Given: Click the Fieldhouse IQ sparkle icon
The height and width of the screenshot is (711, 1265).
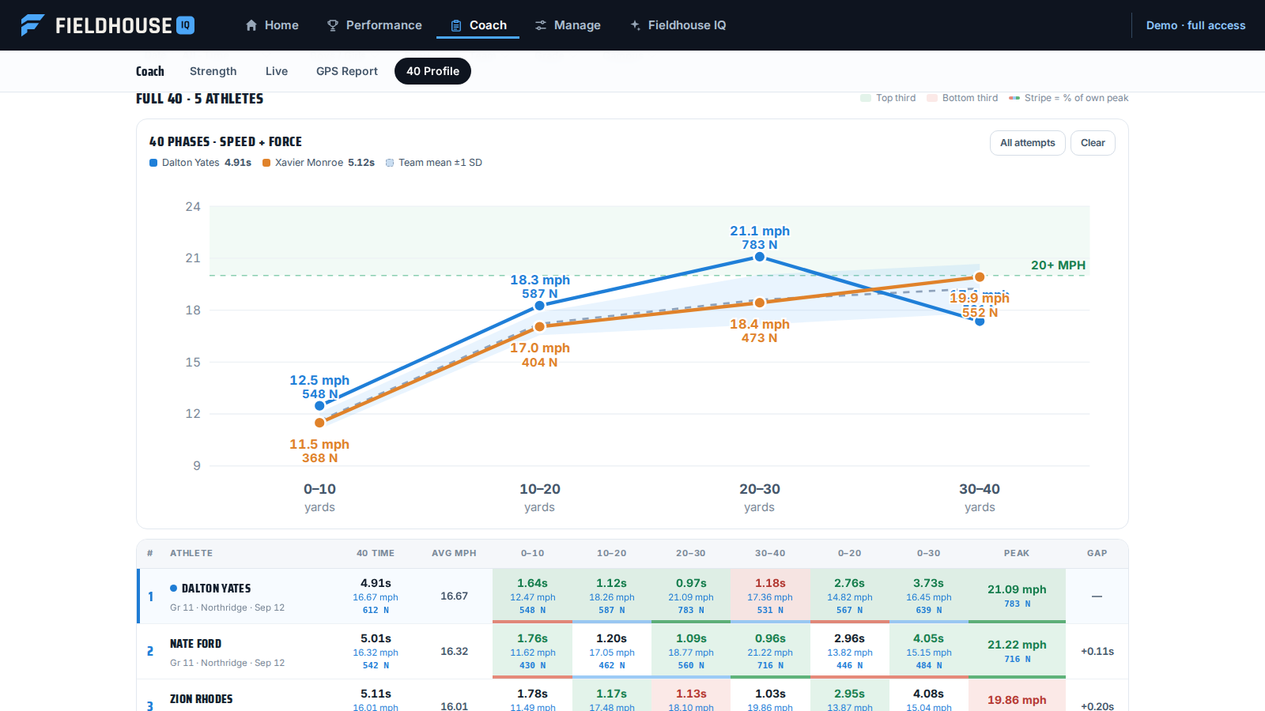Looking at the screenshot, I should (x=635, y=25).
